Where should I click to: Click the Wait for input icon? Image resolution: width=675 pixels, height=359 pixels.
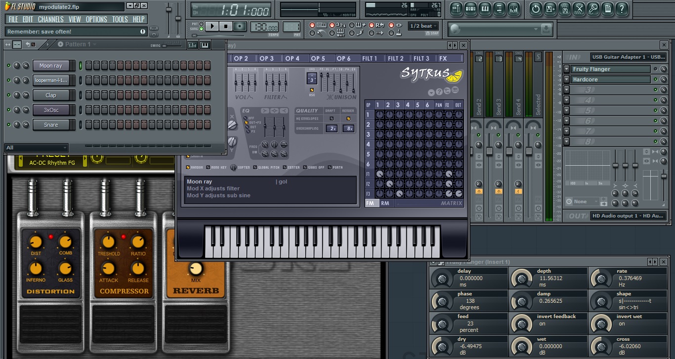click(341, 33)
